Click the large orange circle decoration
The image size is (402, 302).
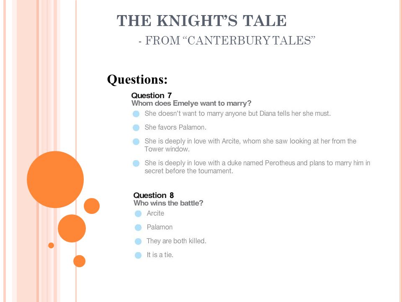55,180
